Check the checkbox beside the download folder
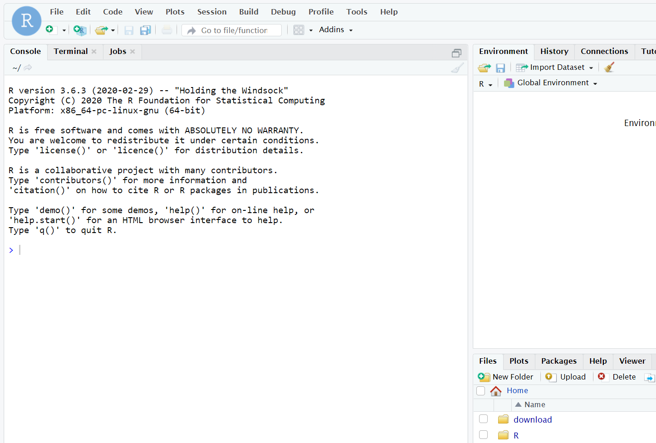Screen dimensions: 656x443 click(x=483, y=419)
